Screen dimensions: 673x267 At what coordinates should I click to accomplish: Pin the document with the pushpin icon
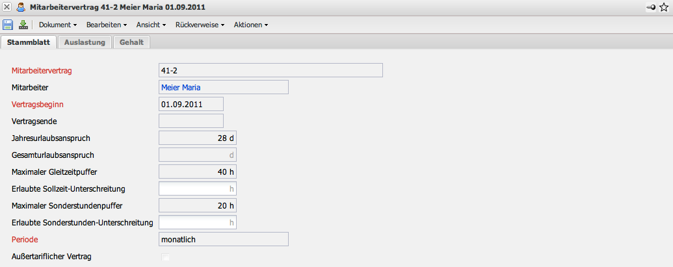[651, 6]
